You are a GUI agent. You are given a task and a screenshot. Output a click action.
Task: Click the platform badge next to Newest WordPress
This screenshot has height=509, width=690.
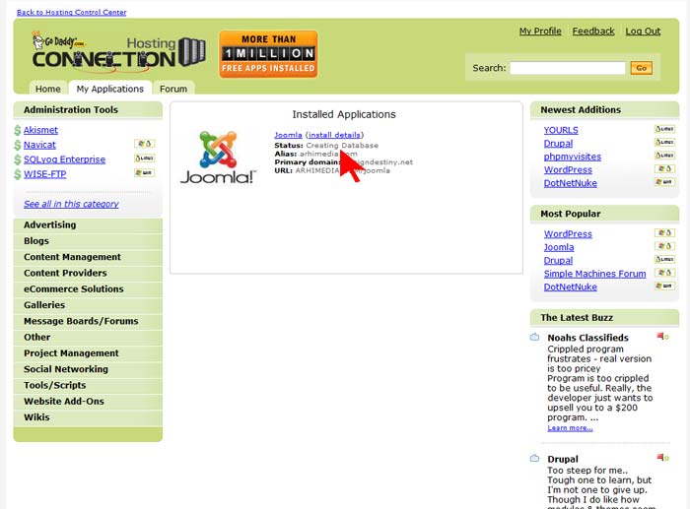coord(664,168)
